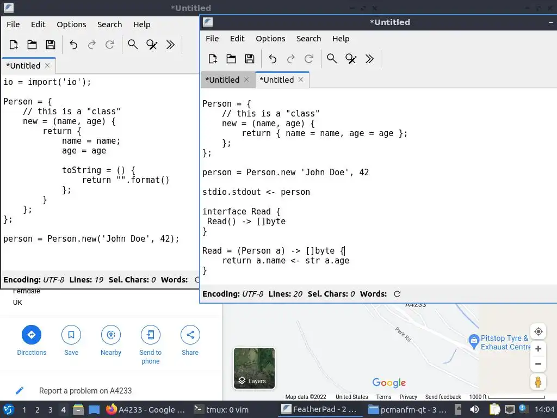The height and width of the screenshot is (418, 557).
Task: Open Edit menu in front FeatherPad window
Action: [237, 39]
